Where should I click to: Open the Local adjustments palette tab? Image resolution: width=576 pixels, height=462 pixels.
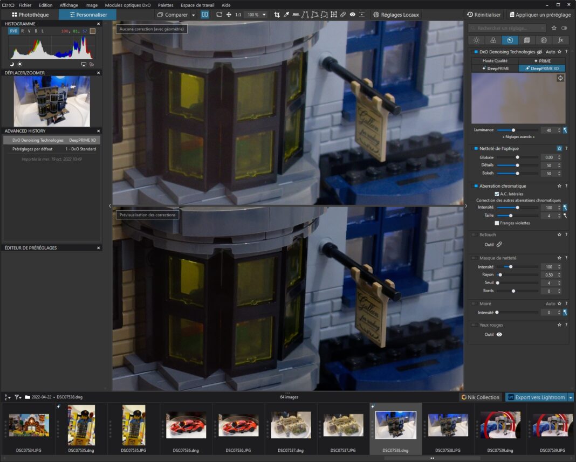[x=544, y=40]
